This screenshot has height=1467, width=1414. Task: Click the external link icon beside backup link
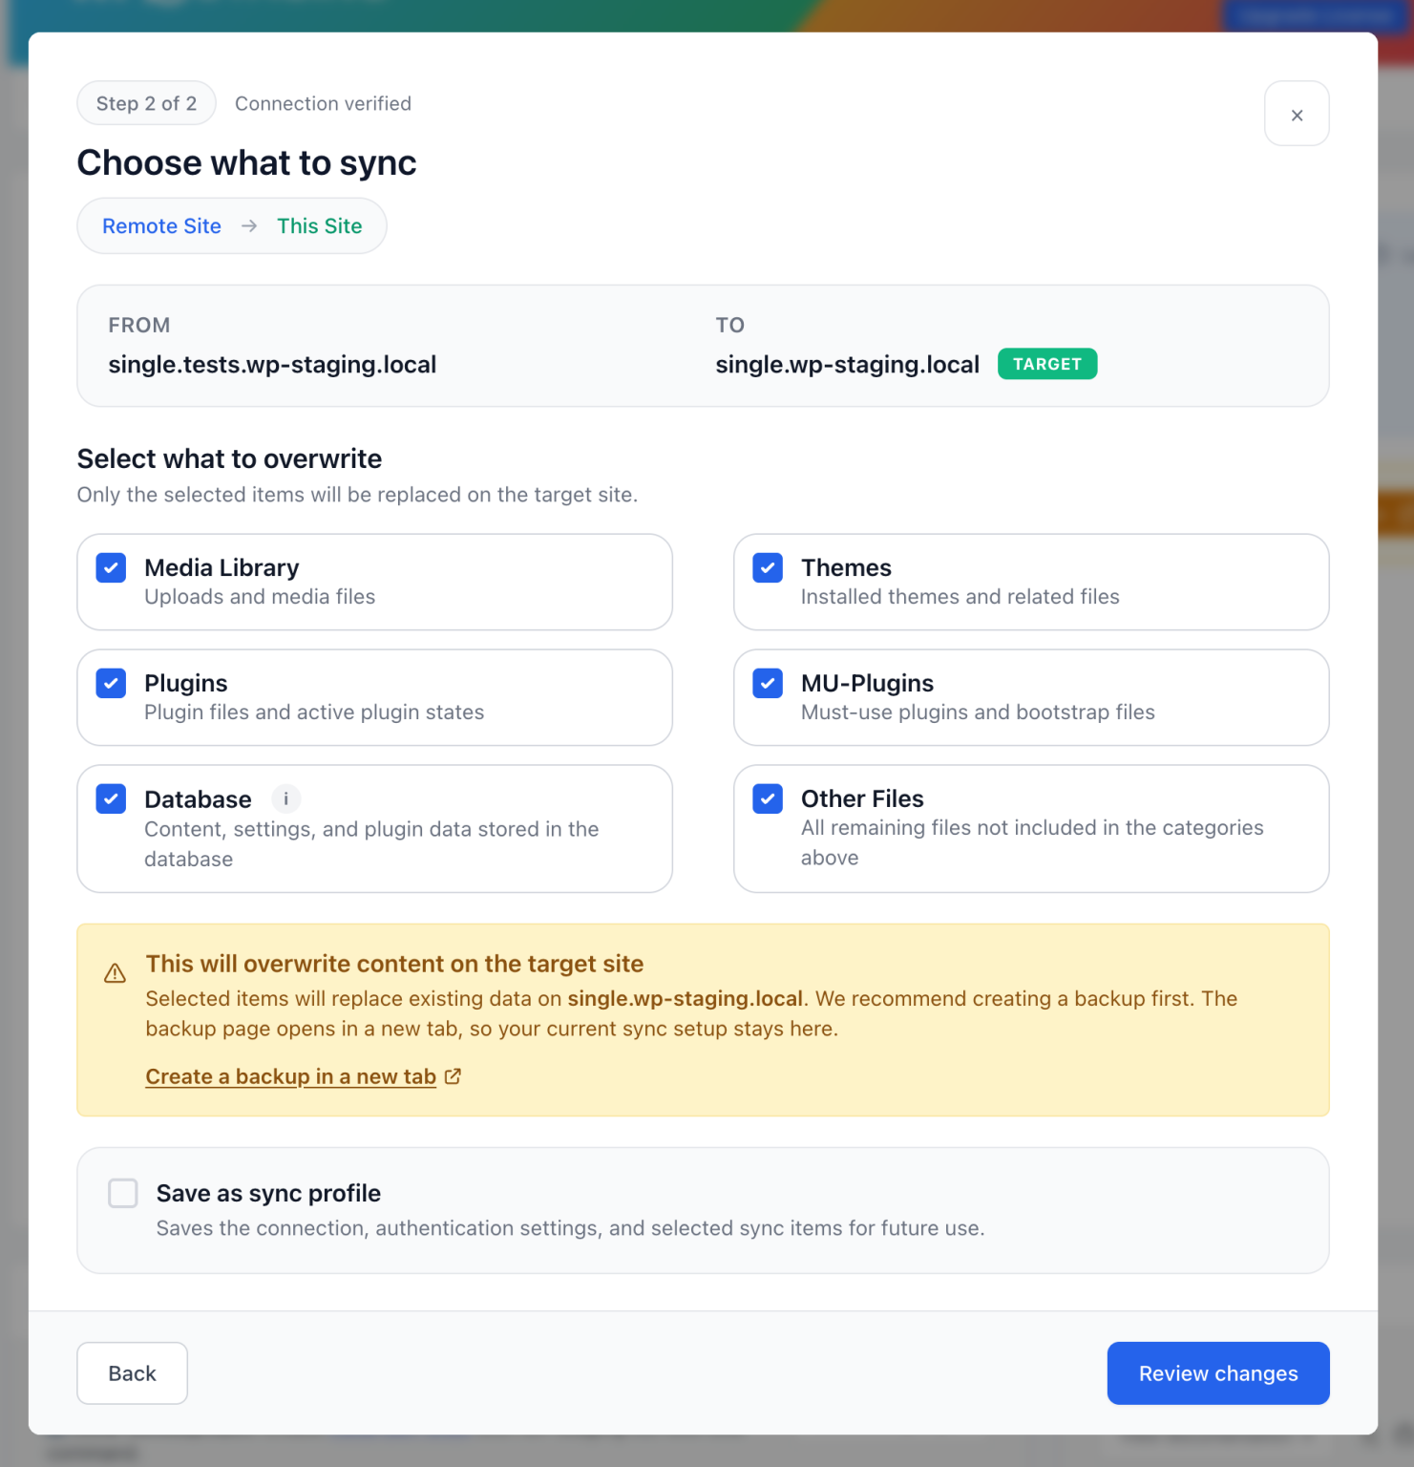coord(454,1076)
